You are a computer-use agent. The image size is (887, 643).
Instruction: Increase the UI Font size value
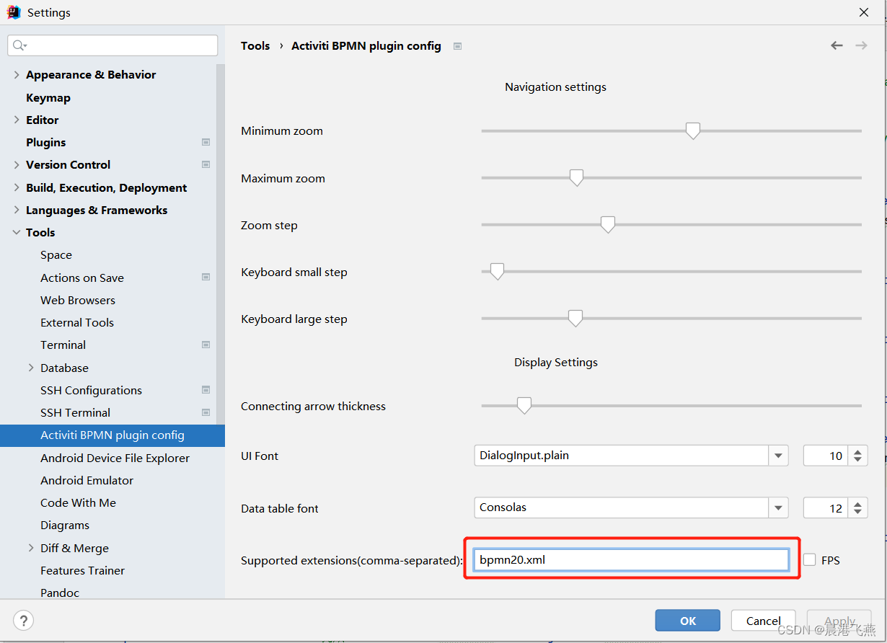click(857, 451)
